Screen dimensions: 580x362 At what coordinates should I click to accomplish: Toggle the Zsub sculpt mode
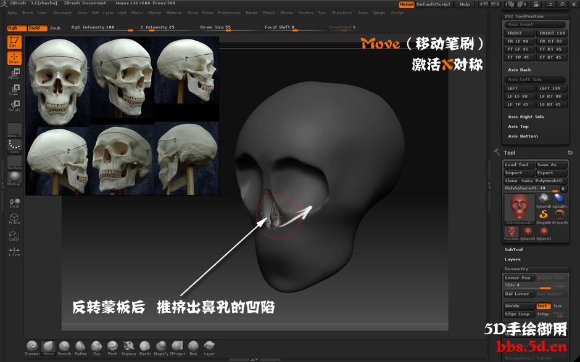(55, 28)
